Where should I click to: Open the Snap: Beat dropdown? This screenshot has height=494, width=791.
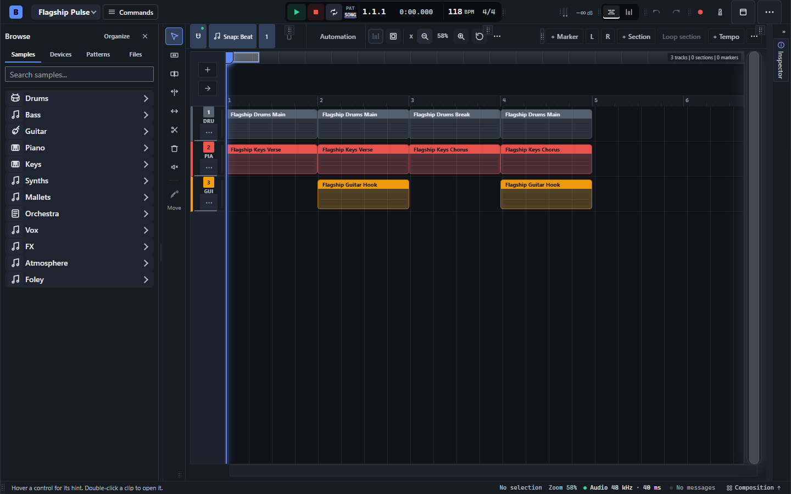(233, 36)
